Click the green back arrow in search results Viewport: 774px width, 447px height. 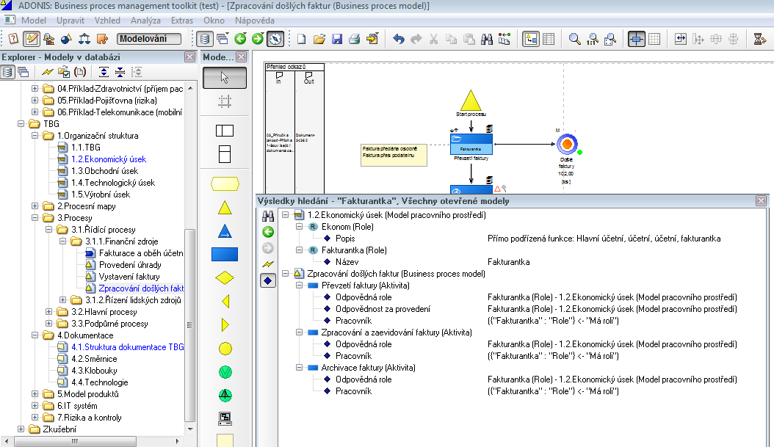pyautogui.click(x=268, y=232)
